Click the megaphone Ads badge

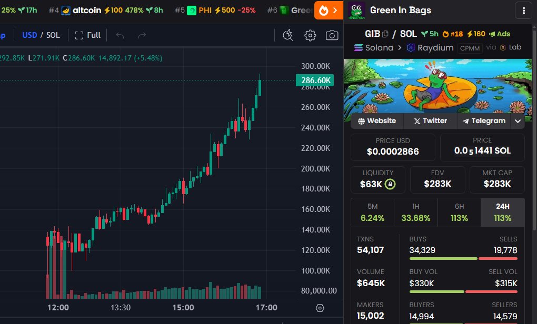(500, 34)
